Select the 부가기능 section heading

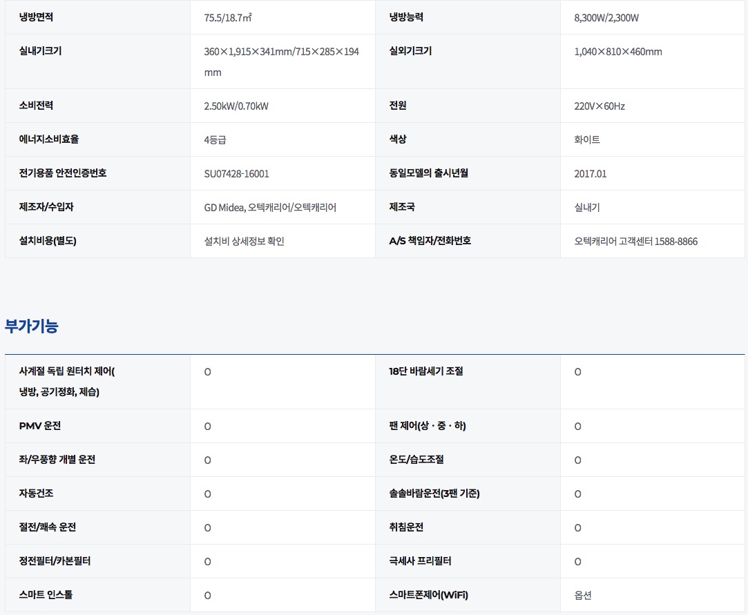32,326
